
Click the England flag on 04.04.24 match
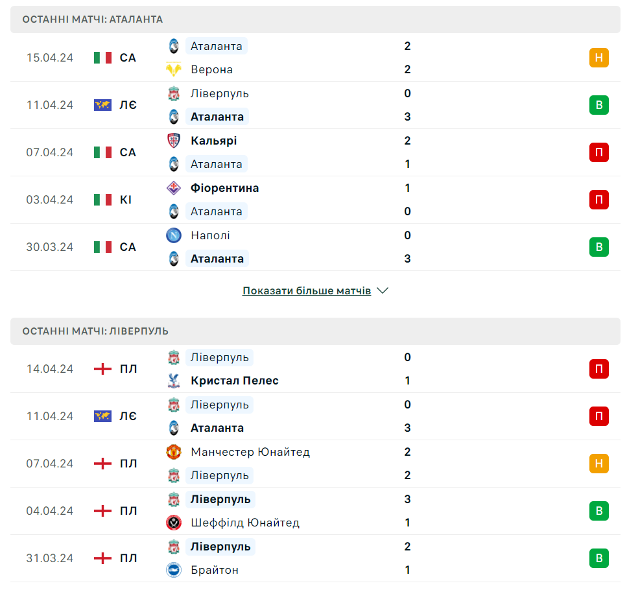tap(103, 511)
